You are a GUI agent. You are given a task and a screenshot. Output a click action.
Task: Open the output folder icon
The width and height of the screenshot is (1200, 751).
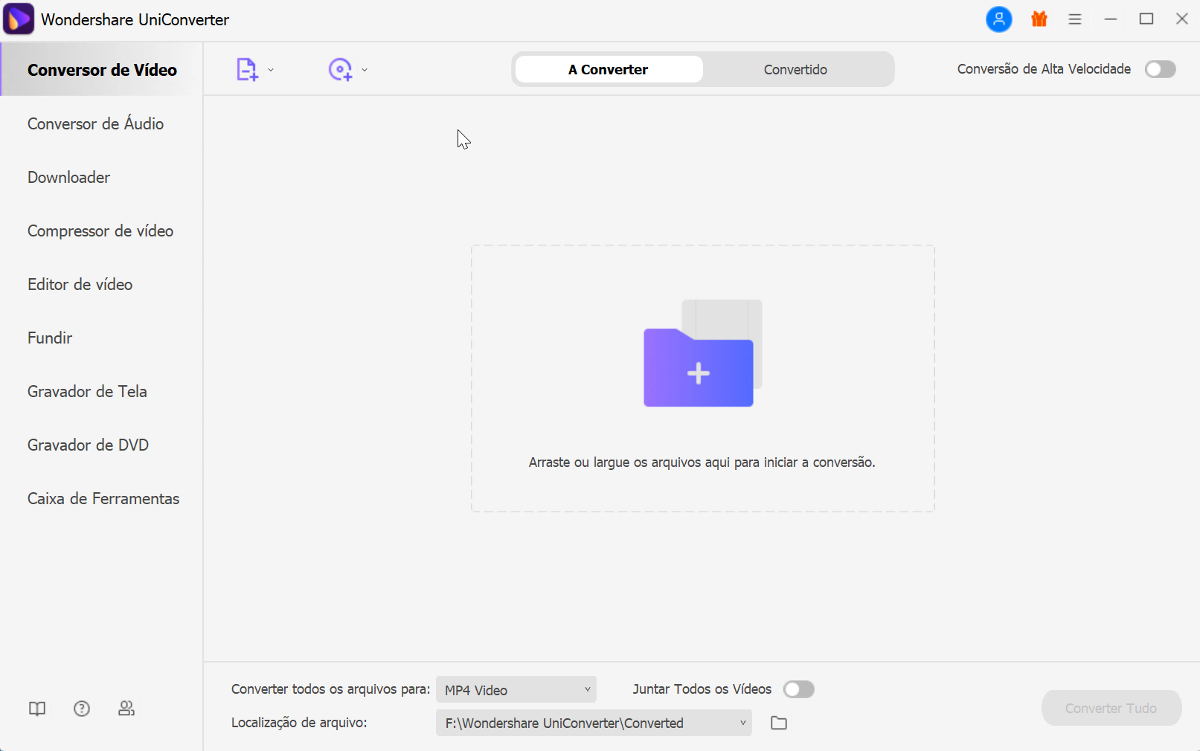coord(778,723)
